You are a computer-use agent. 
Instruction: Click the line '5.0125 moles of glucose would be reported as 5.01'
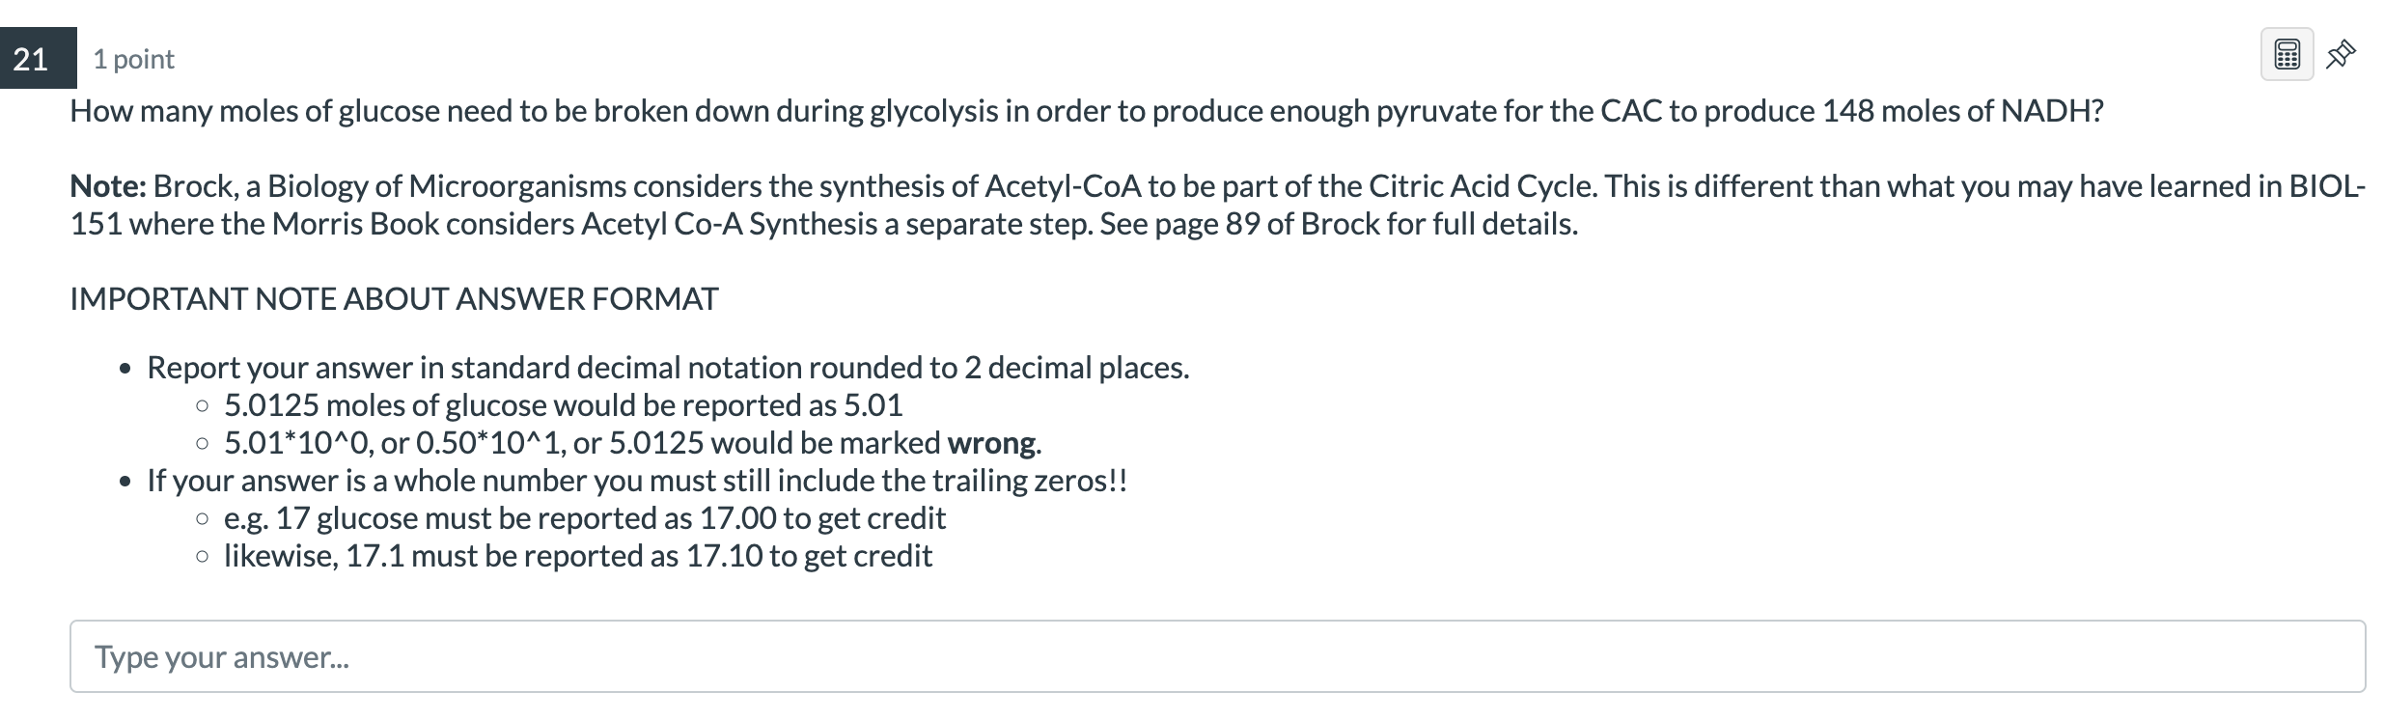click(564, 405)
